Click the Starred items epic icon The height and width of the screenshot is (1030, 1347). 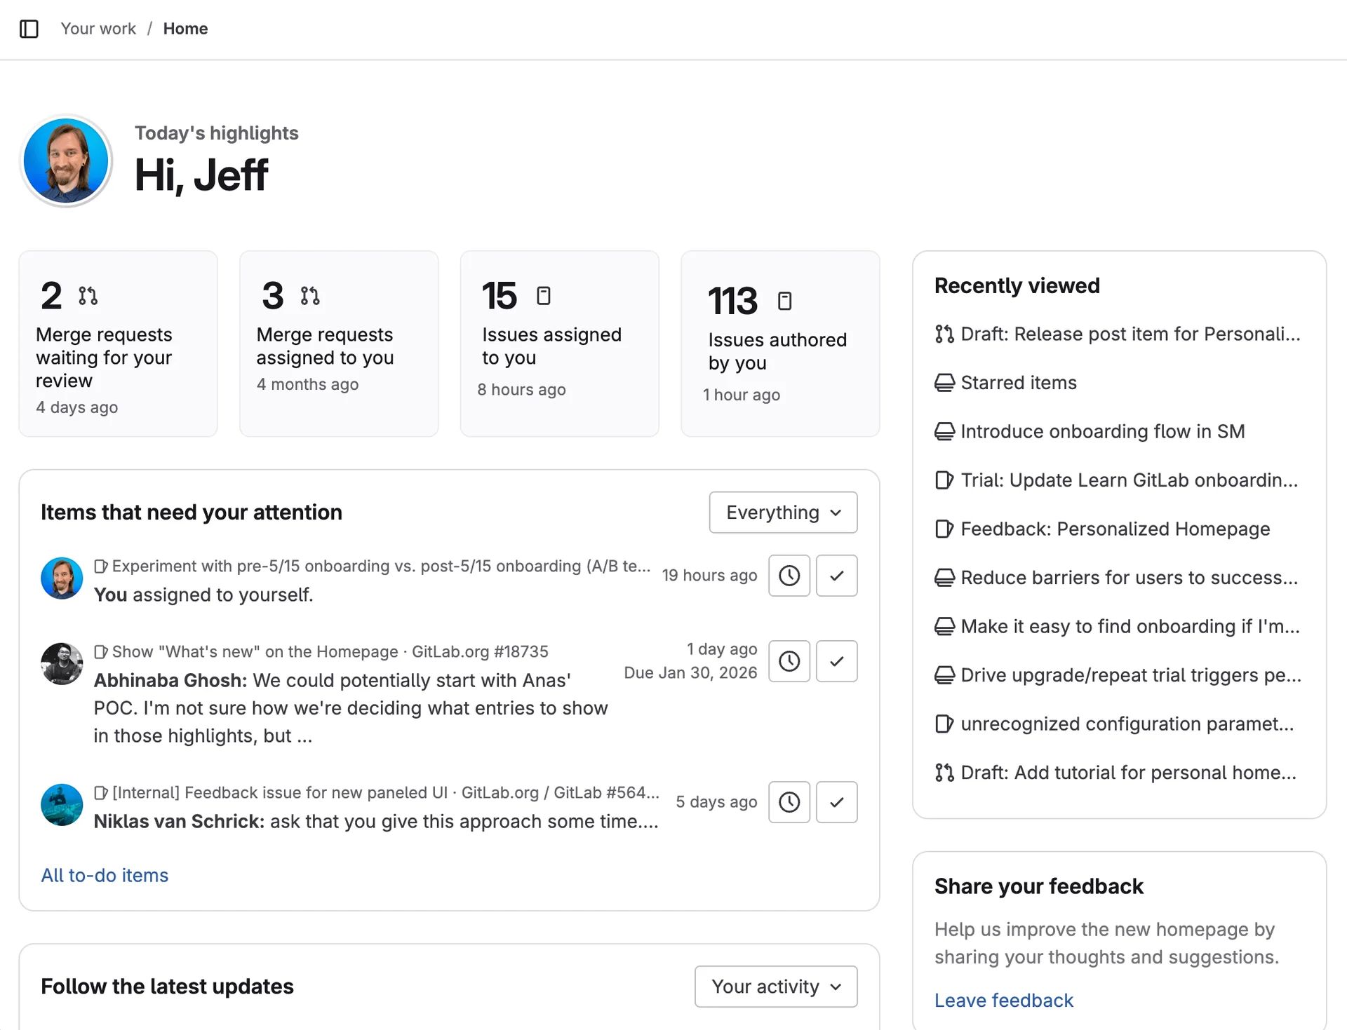pyautogui.click(x=944, y=383)
